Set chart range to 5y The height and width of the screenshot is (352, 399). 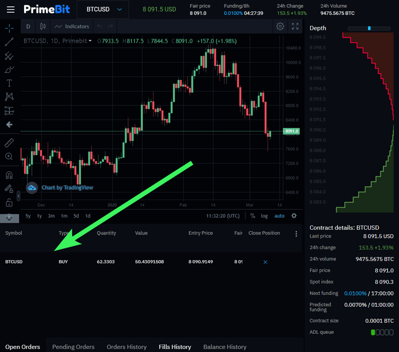(x=28, y=216)
